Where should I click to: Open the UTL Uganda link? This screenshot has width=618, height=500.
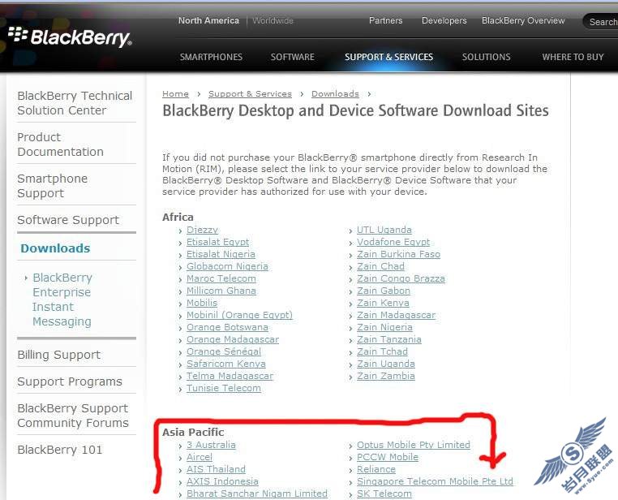[x=384, y=230]
